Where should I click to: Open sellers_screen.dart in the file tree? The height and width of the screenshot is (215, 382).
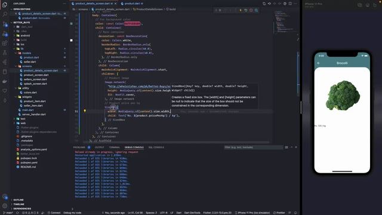pyautogui.click(x=39, y=79)
